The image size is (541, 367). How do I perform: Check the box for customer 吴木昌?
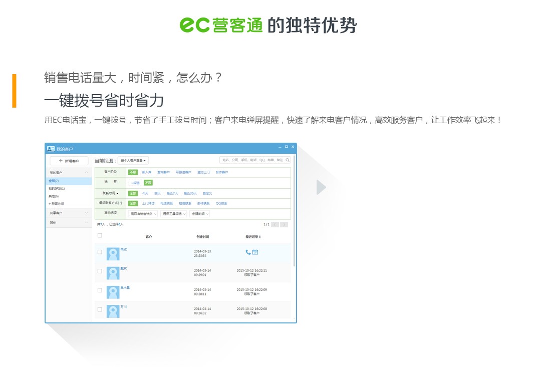pos(100,290)
